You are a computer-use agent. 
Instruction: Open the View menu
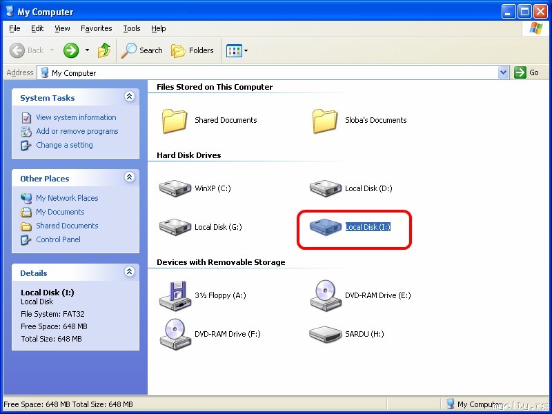(x=62, y=28)
